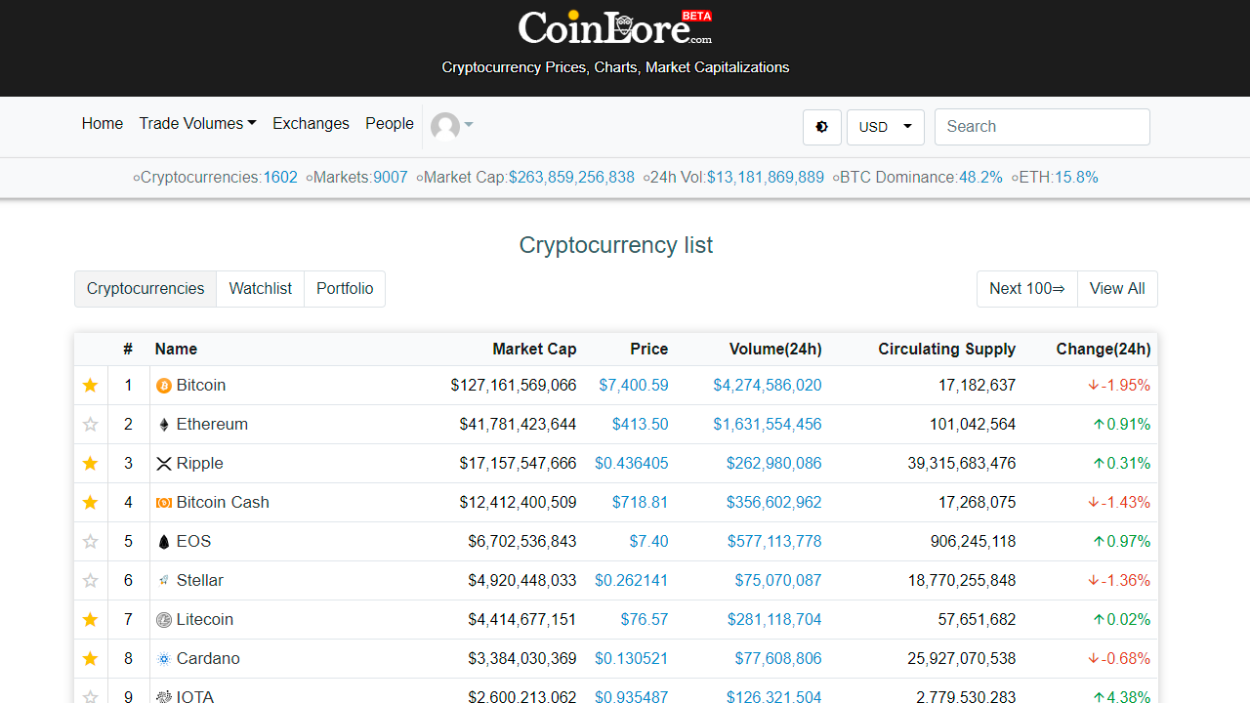Open the Cardano coin page link
The height and width of the screenshot is (703, 1250).
208,659
